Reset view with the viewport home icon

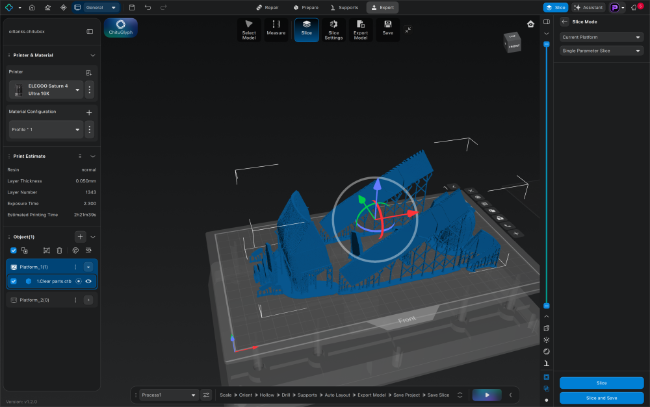click(x=530, y=24)
